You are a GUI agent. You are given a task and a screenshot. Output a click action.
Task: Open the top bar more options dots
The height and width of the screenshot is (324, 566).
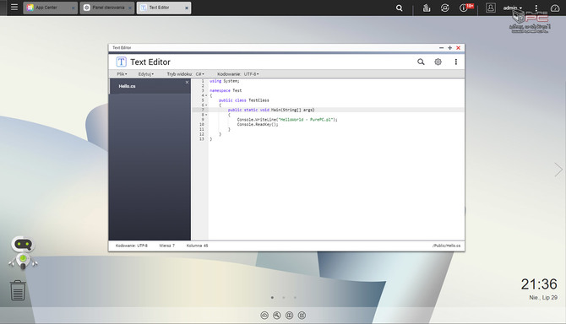pos(536,8)
